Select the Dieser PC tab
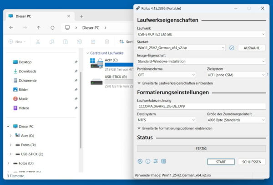Screen dimensions: 273x185 [40, 16]
